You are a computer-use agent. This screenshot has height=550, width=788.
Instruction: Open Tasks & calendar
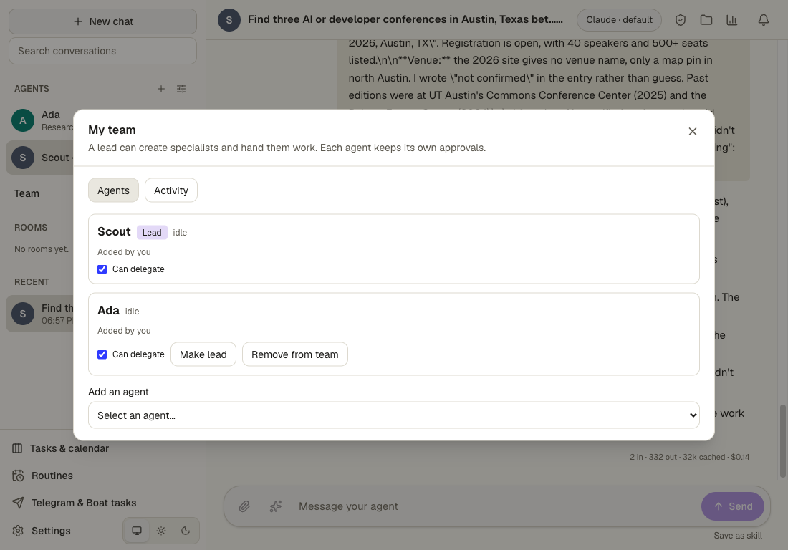(69, 448)
